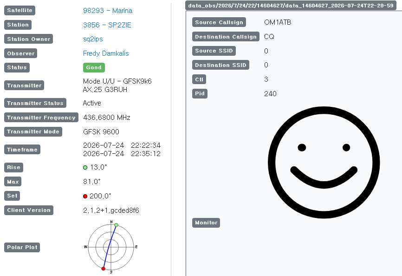Click the polar plot diagram

pyautogui.click(x=111, y=247)
